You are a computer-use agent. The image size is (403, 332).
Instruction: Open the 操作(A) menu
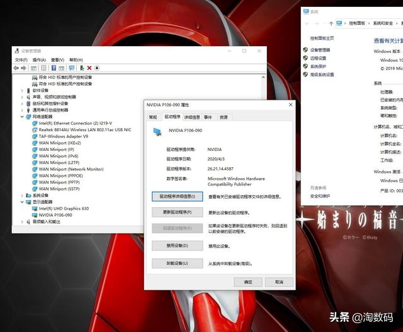coord(39,60)
